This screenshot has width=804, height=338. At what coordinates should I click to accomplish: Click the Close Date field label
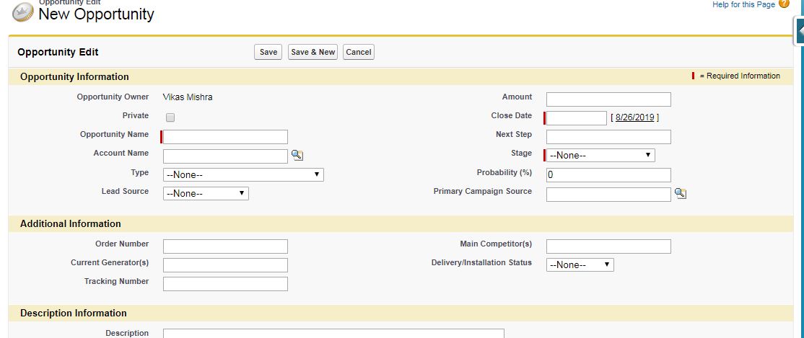tap(511, 116)
